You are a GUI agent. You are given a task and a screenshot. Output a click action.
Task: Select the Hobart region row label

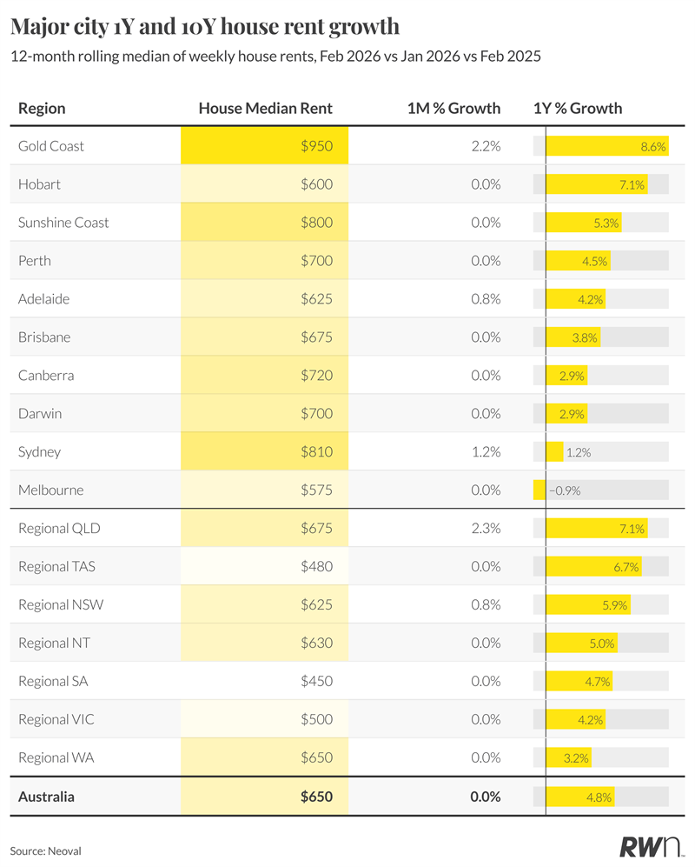click(x=39, y=184)
